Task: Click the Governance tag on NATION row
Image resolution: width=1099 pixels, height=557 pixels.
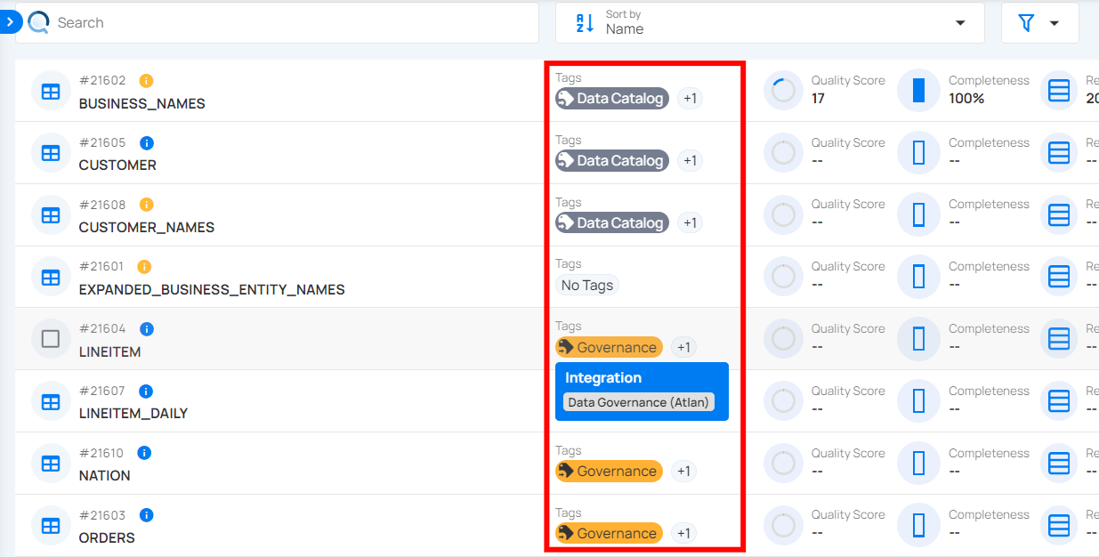Action: (609, 471)
